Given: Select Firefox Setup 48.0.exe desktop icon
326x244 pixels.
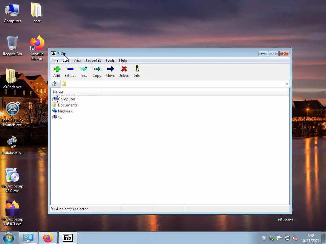Looking at the screenshot, I should pos(12,180).
